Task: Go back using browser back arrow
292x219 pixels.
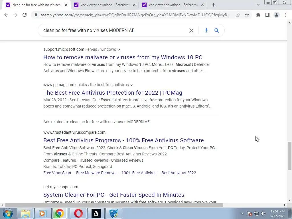Action: coord(6,15)
